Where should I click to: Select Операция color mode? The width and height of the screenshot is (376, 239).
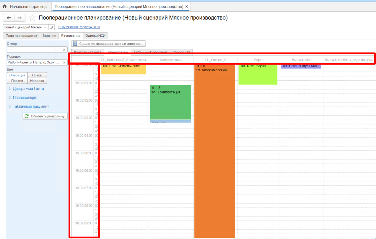(x=17, y=75)
